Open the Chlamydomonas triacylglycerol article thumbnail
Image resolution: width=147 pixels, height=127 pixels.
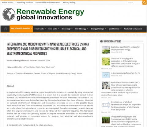tap(106, 62)
